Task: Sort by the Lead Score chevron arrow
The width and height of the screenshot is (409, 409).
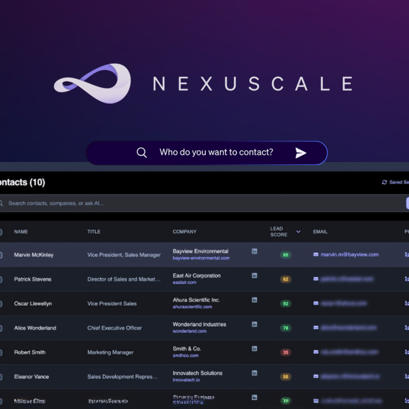Action: tap(298, 232)
